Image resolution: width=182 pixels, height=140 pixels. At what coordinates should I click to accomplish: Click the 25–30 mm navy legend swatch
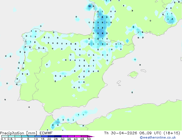pyautogui.click(x=58, y=136)
